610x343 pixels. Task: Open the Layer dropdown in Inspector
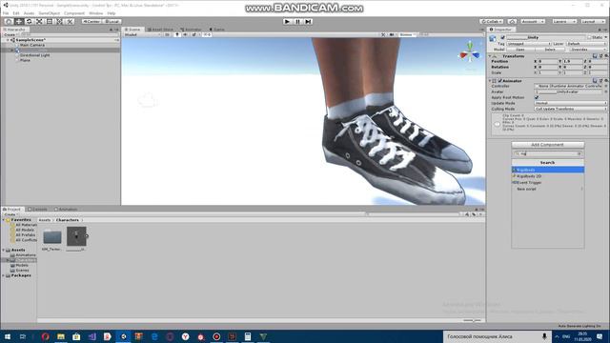(x=587, y=44)
